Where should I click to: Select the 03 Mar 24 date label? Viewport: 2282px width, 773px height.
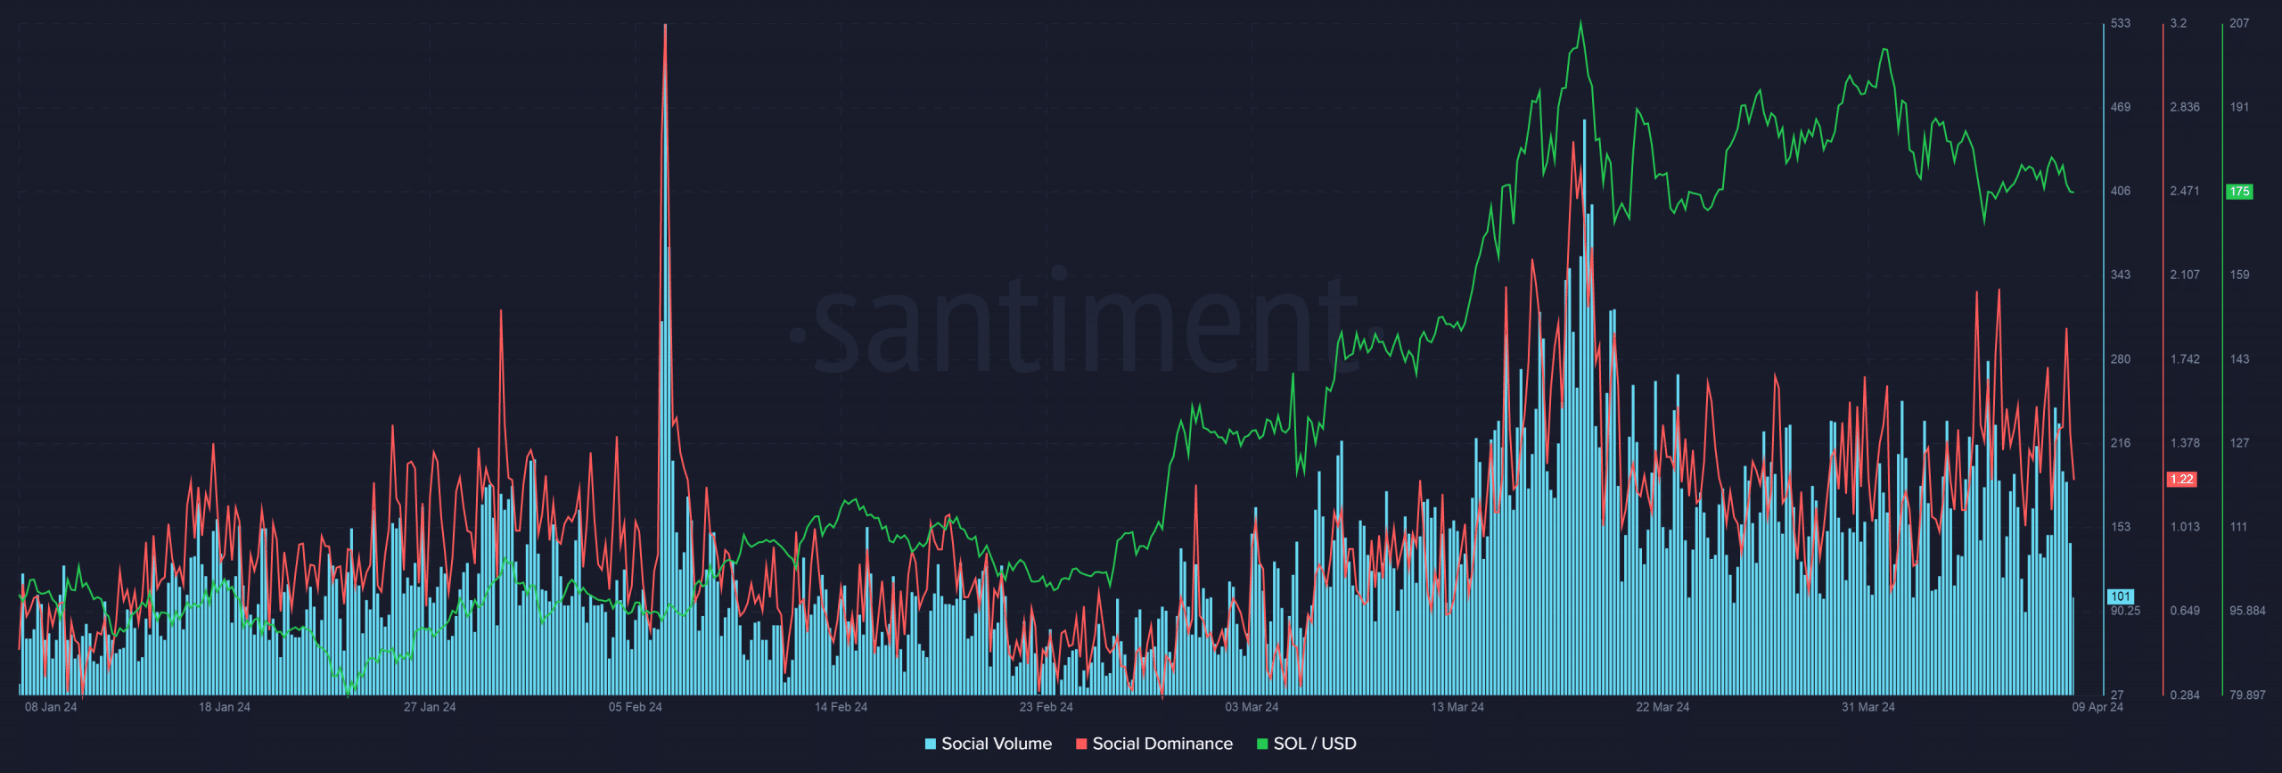tap(1252, 707)
